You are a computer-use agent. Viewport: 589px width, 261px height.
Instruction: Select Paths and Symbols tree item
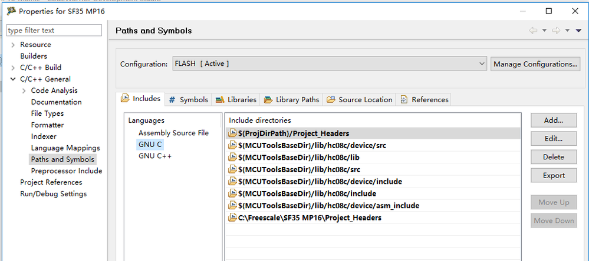[62, 159]
